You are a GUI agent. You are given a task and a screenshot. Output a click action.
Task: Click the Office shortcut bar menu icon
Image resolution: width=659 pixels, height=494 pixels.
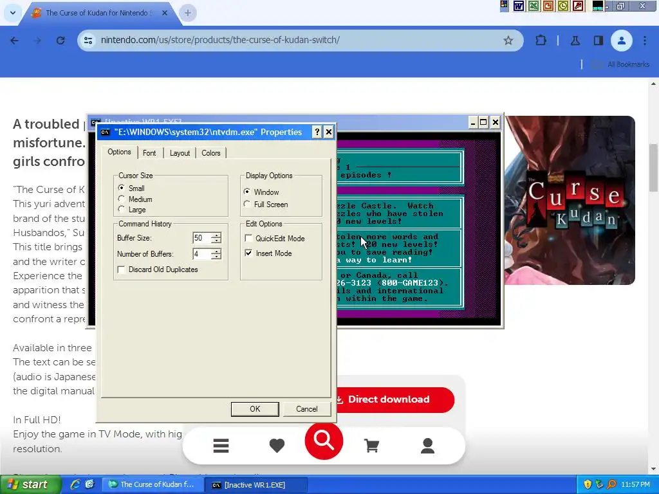504,5
